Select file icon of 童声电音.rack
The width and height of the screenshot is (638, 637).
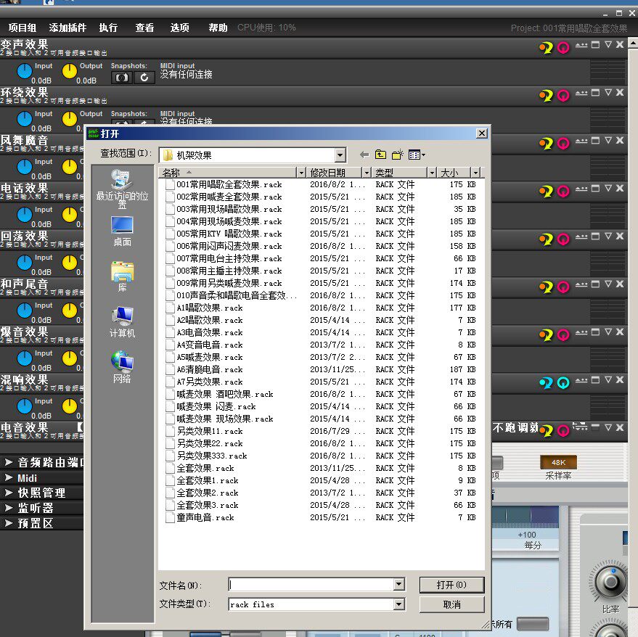[x=170, y=517]
